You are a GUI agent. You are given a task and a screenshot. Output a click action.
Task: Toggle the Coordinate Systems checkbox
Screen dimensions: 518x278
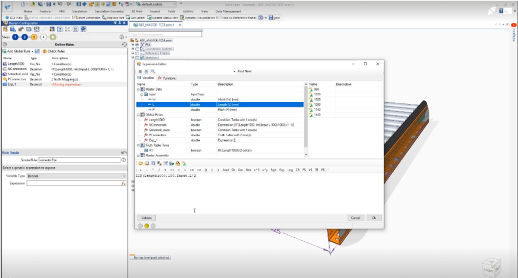pyautogui.click(x=137, y=49)
